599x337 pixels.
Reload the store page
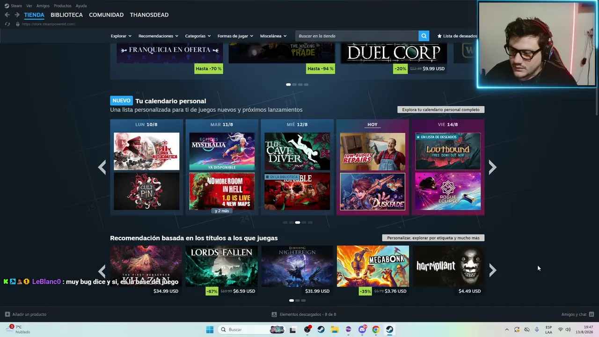click(7, 24)
